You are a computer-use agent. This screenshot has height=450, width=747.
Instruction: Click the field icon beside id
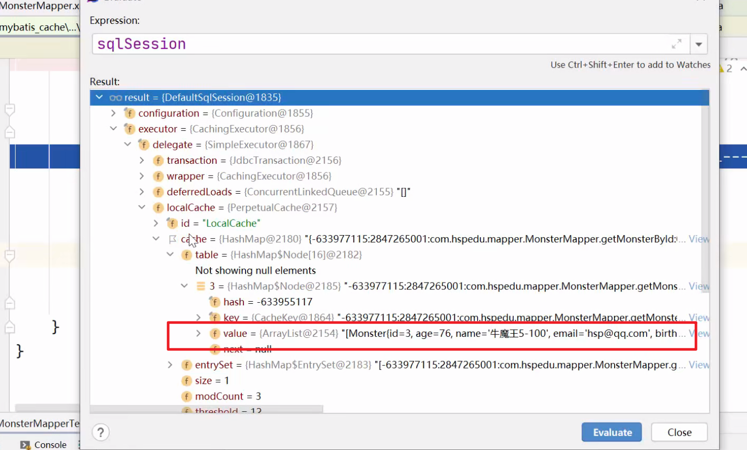click(x=172, y=223)
